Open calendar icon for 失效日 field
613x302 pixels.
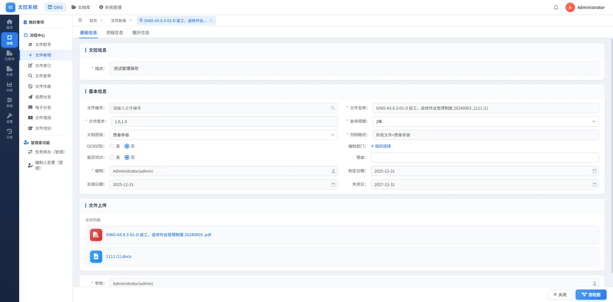coord(594,185)
